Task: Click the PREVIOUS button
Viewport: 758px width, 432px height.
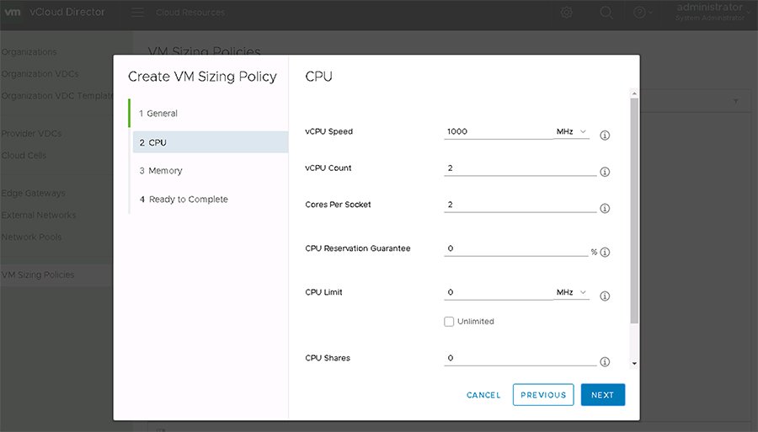Action: [543, 395]
